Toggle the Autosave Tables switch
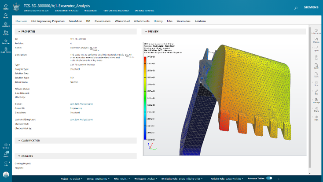The image size is (323, 182). (x=269, y=178)
